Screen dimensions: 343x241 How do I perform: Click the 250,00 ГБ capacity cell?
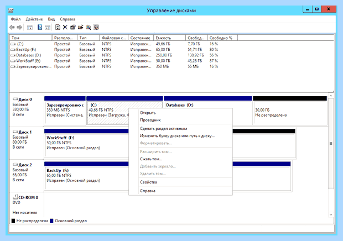pos(164,55)
